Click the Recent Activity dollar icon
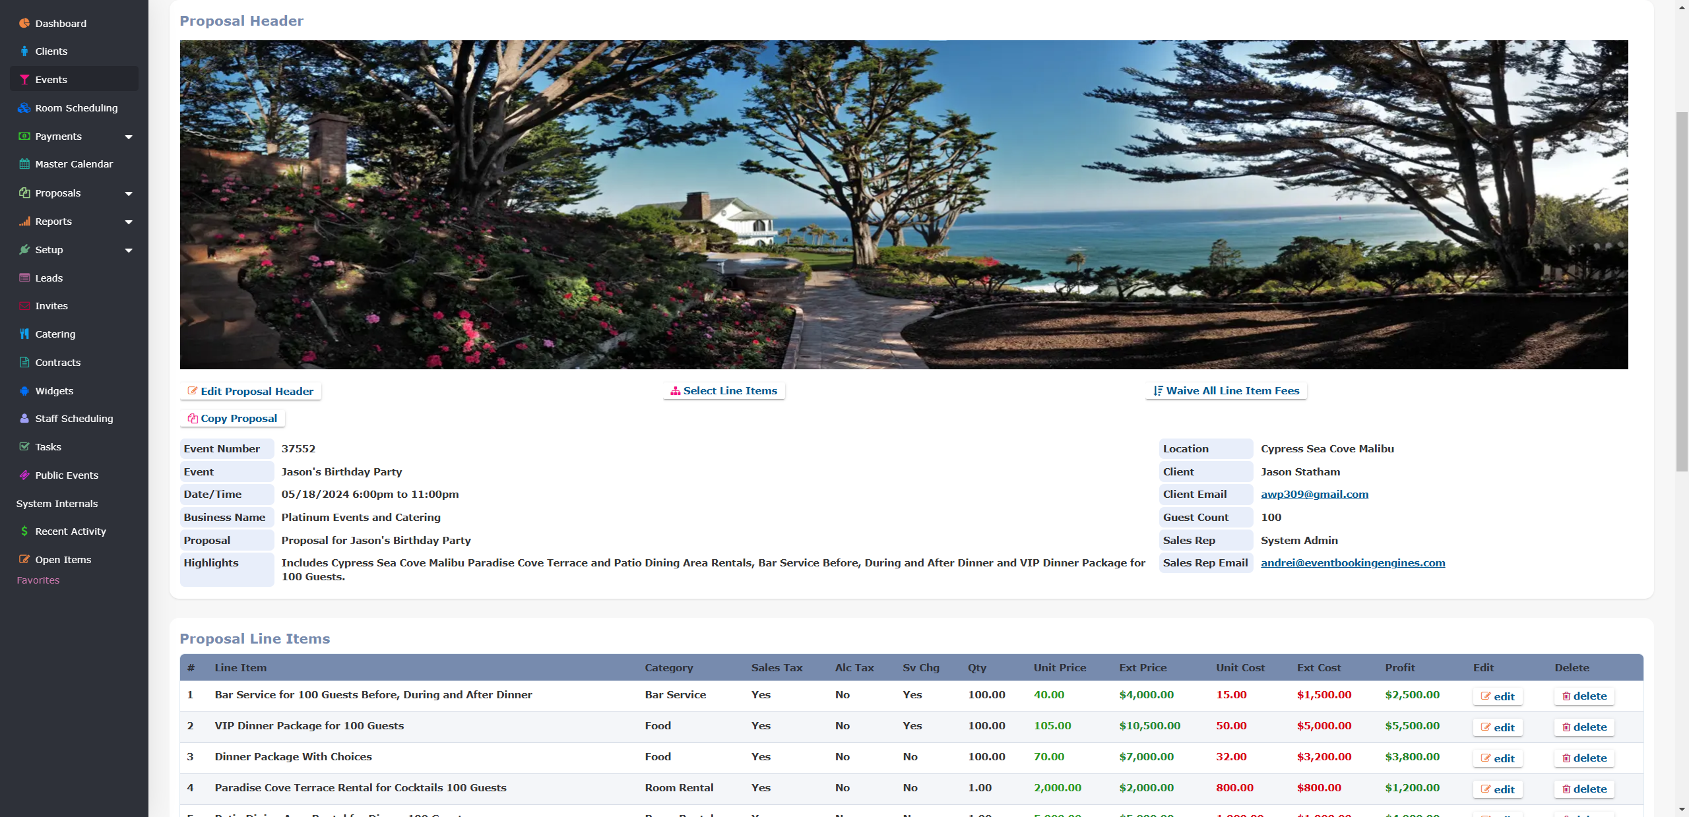This screenshot has height=817, width=1689. click(x=24, y=531)
